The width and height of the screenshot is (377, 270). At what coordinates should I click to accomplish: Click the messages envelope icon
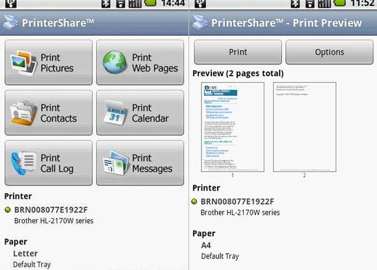pyautogui.click(x=116, y=163)
